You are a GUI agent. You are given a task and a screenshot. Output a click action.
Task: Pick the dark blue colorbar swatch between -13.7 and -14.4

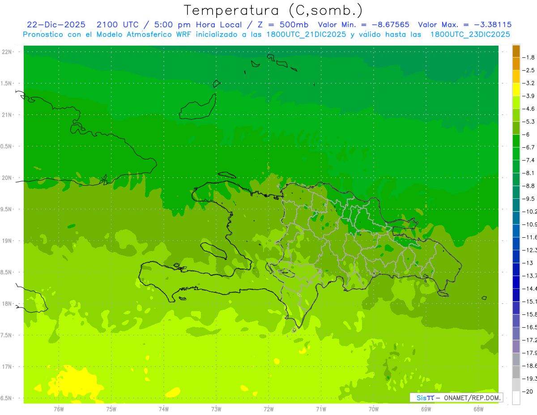click(x=516, y=282)
